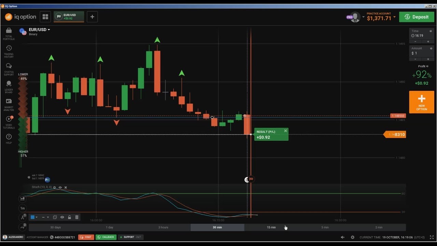Click the green Deposit button

[417, 17]
